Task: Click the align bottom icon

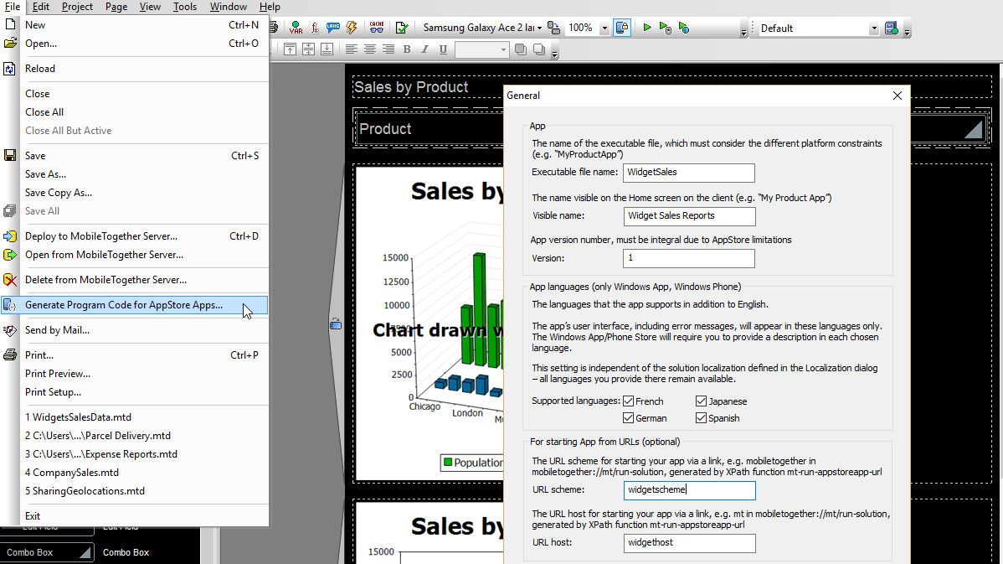Action: click(327, 49)
